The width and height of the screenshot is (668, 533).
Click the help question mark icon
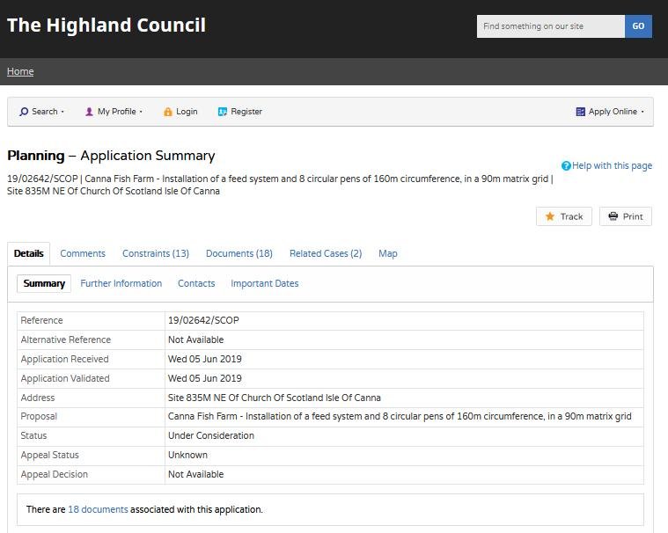coord(566,165)
